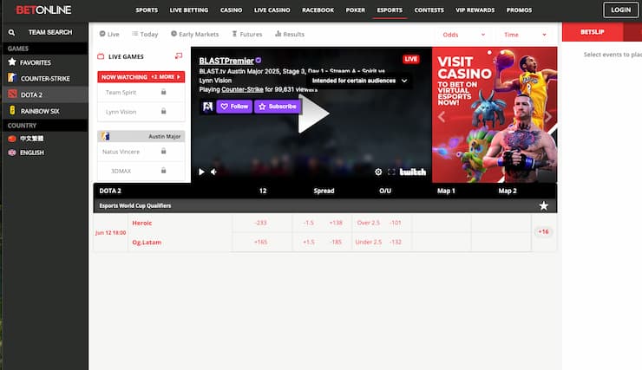Click lock icon next to Natus Vincere

click(163, 152)
